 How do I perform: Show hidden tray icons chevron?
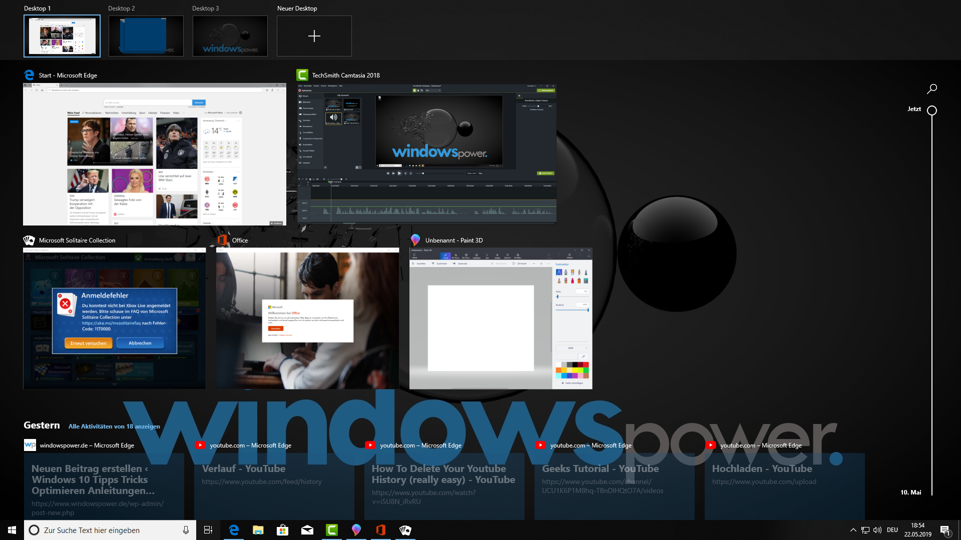(853, 530)
